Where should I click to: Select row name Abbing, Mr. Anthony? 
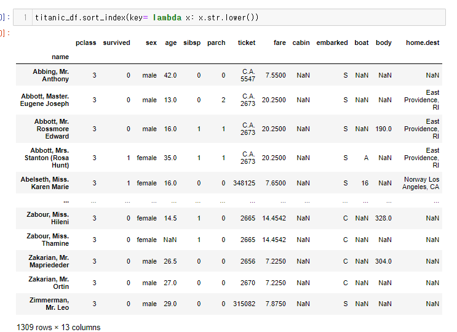tap(50, 75)
